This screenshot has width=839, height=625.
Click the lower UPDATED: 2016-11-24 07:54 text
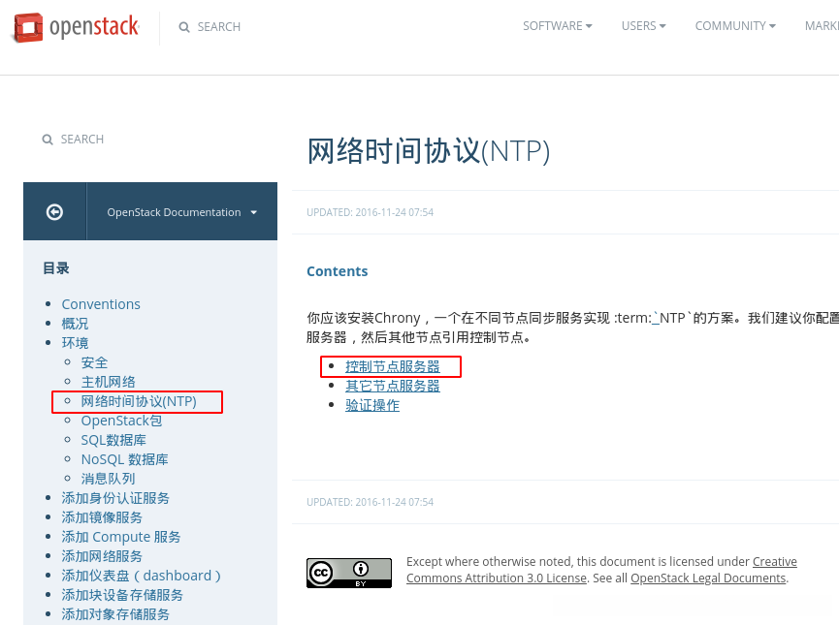click(x=370, y=502)
